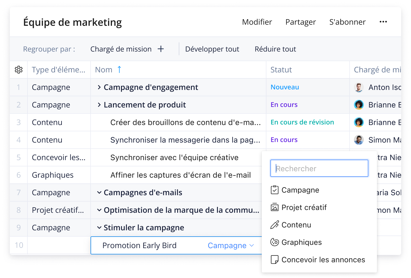Click Anton's avatar in row one
The image size is (411, 278).
pos(359,87)
